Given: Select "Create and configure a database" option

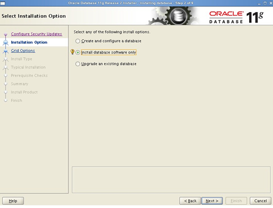Looking at the screenshot, I should 78,41.
